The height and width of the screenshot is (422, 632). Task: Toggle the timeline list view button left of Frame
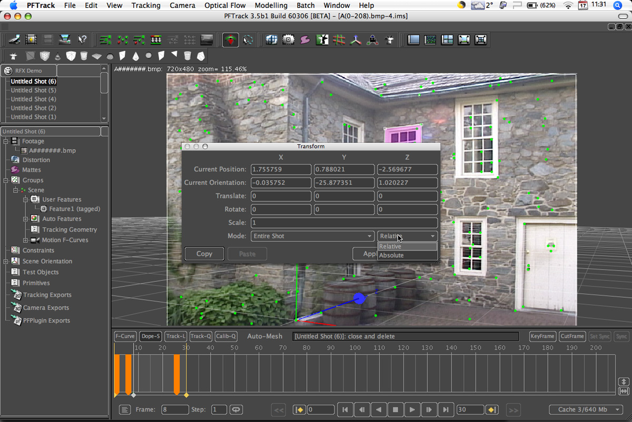pyautogui.click(x=125, y=409)
